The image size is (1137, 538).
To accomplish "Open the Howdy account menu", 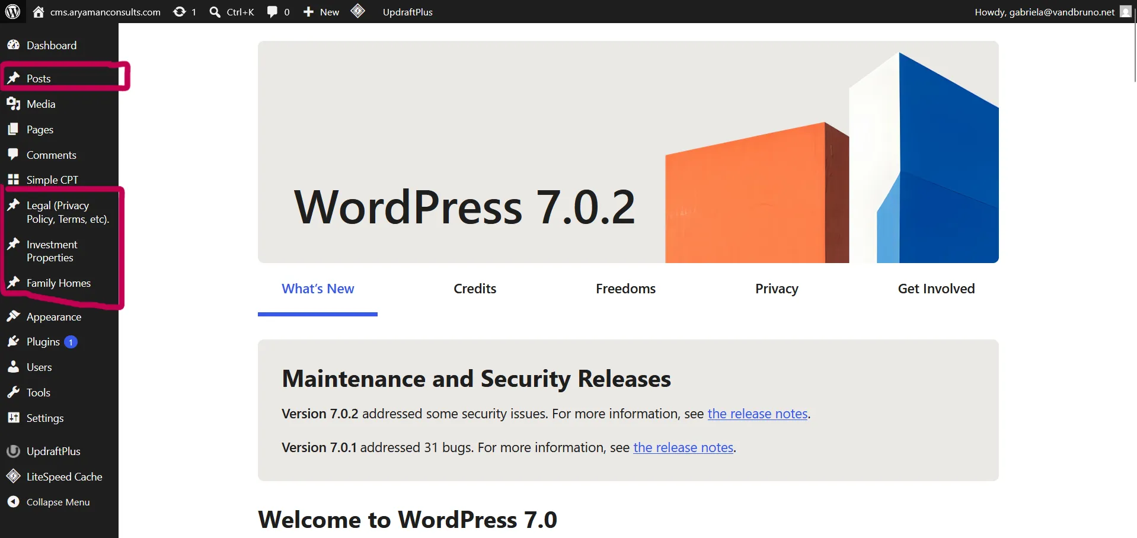I will click(x=1053, y=12).
